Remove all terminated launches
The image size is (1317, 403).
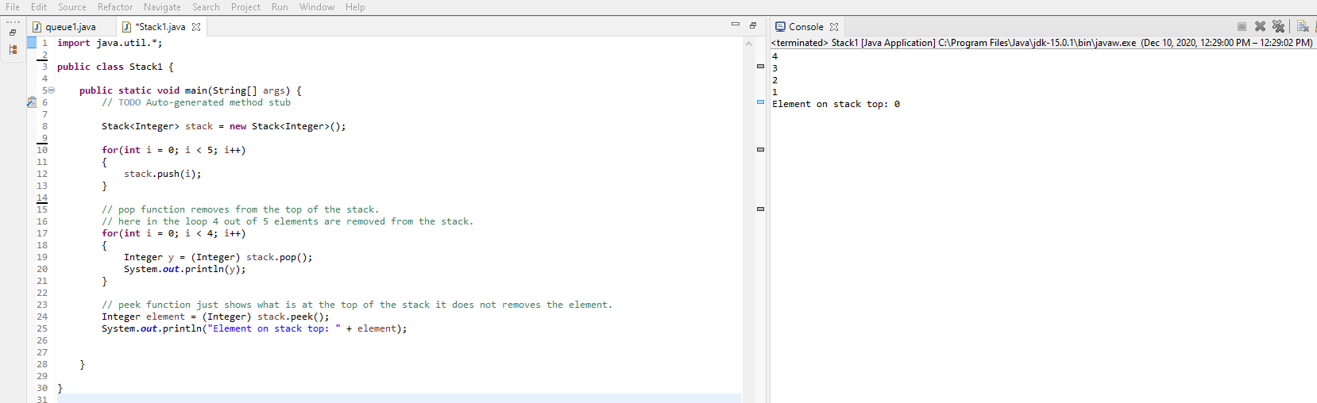[x=1278, y=26]
